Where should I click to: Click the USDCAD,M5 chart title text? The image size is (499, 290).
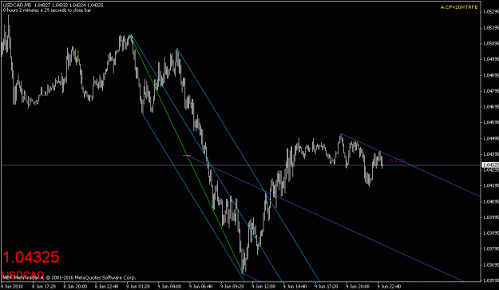[18, 6]
